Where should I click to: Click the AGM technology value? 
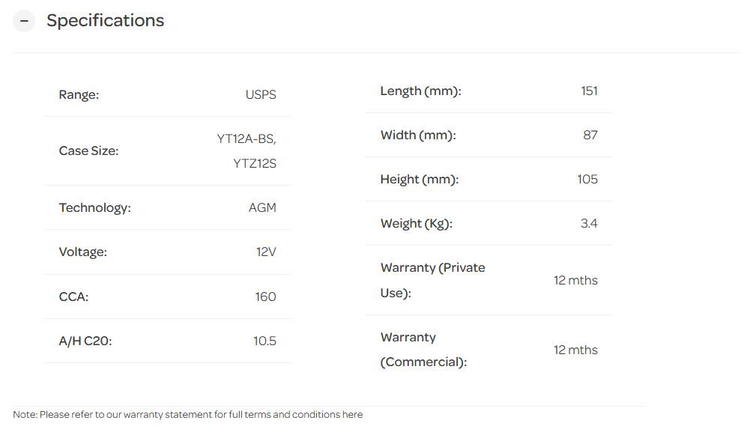coord(262,207)
